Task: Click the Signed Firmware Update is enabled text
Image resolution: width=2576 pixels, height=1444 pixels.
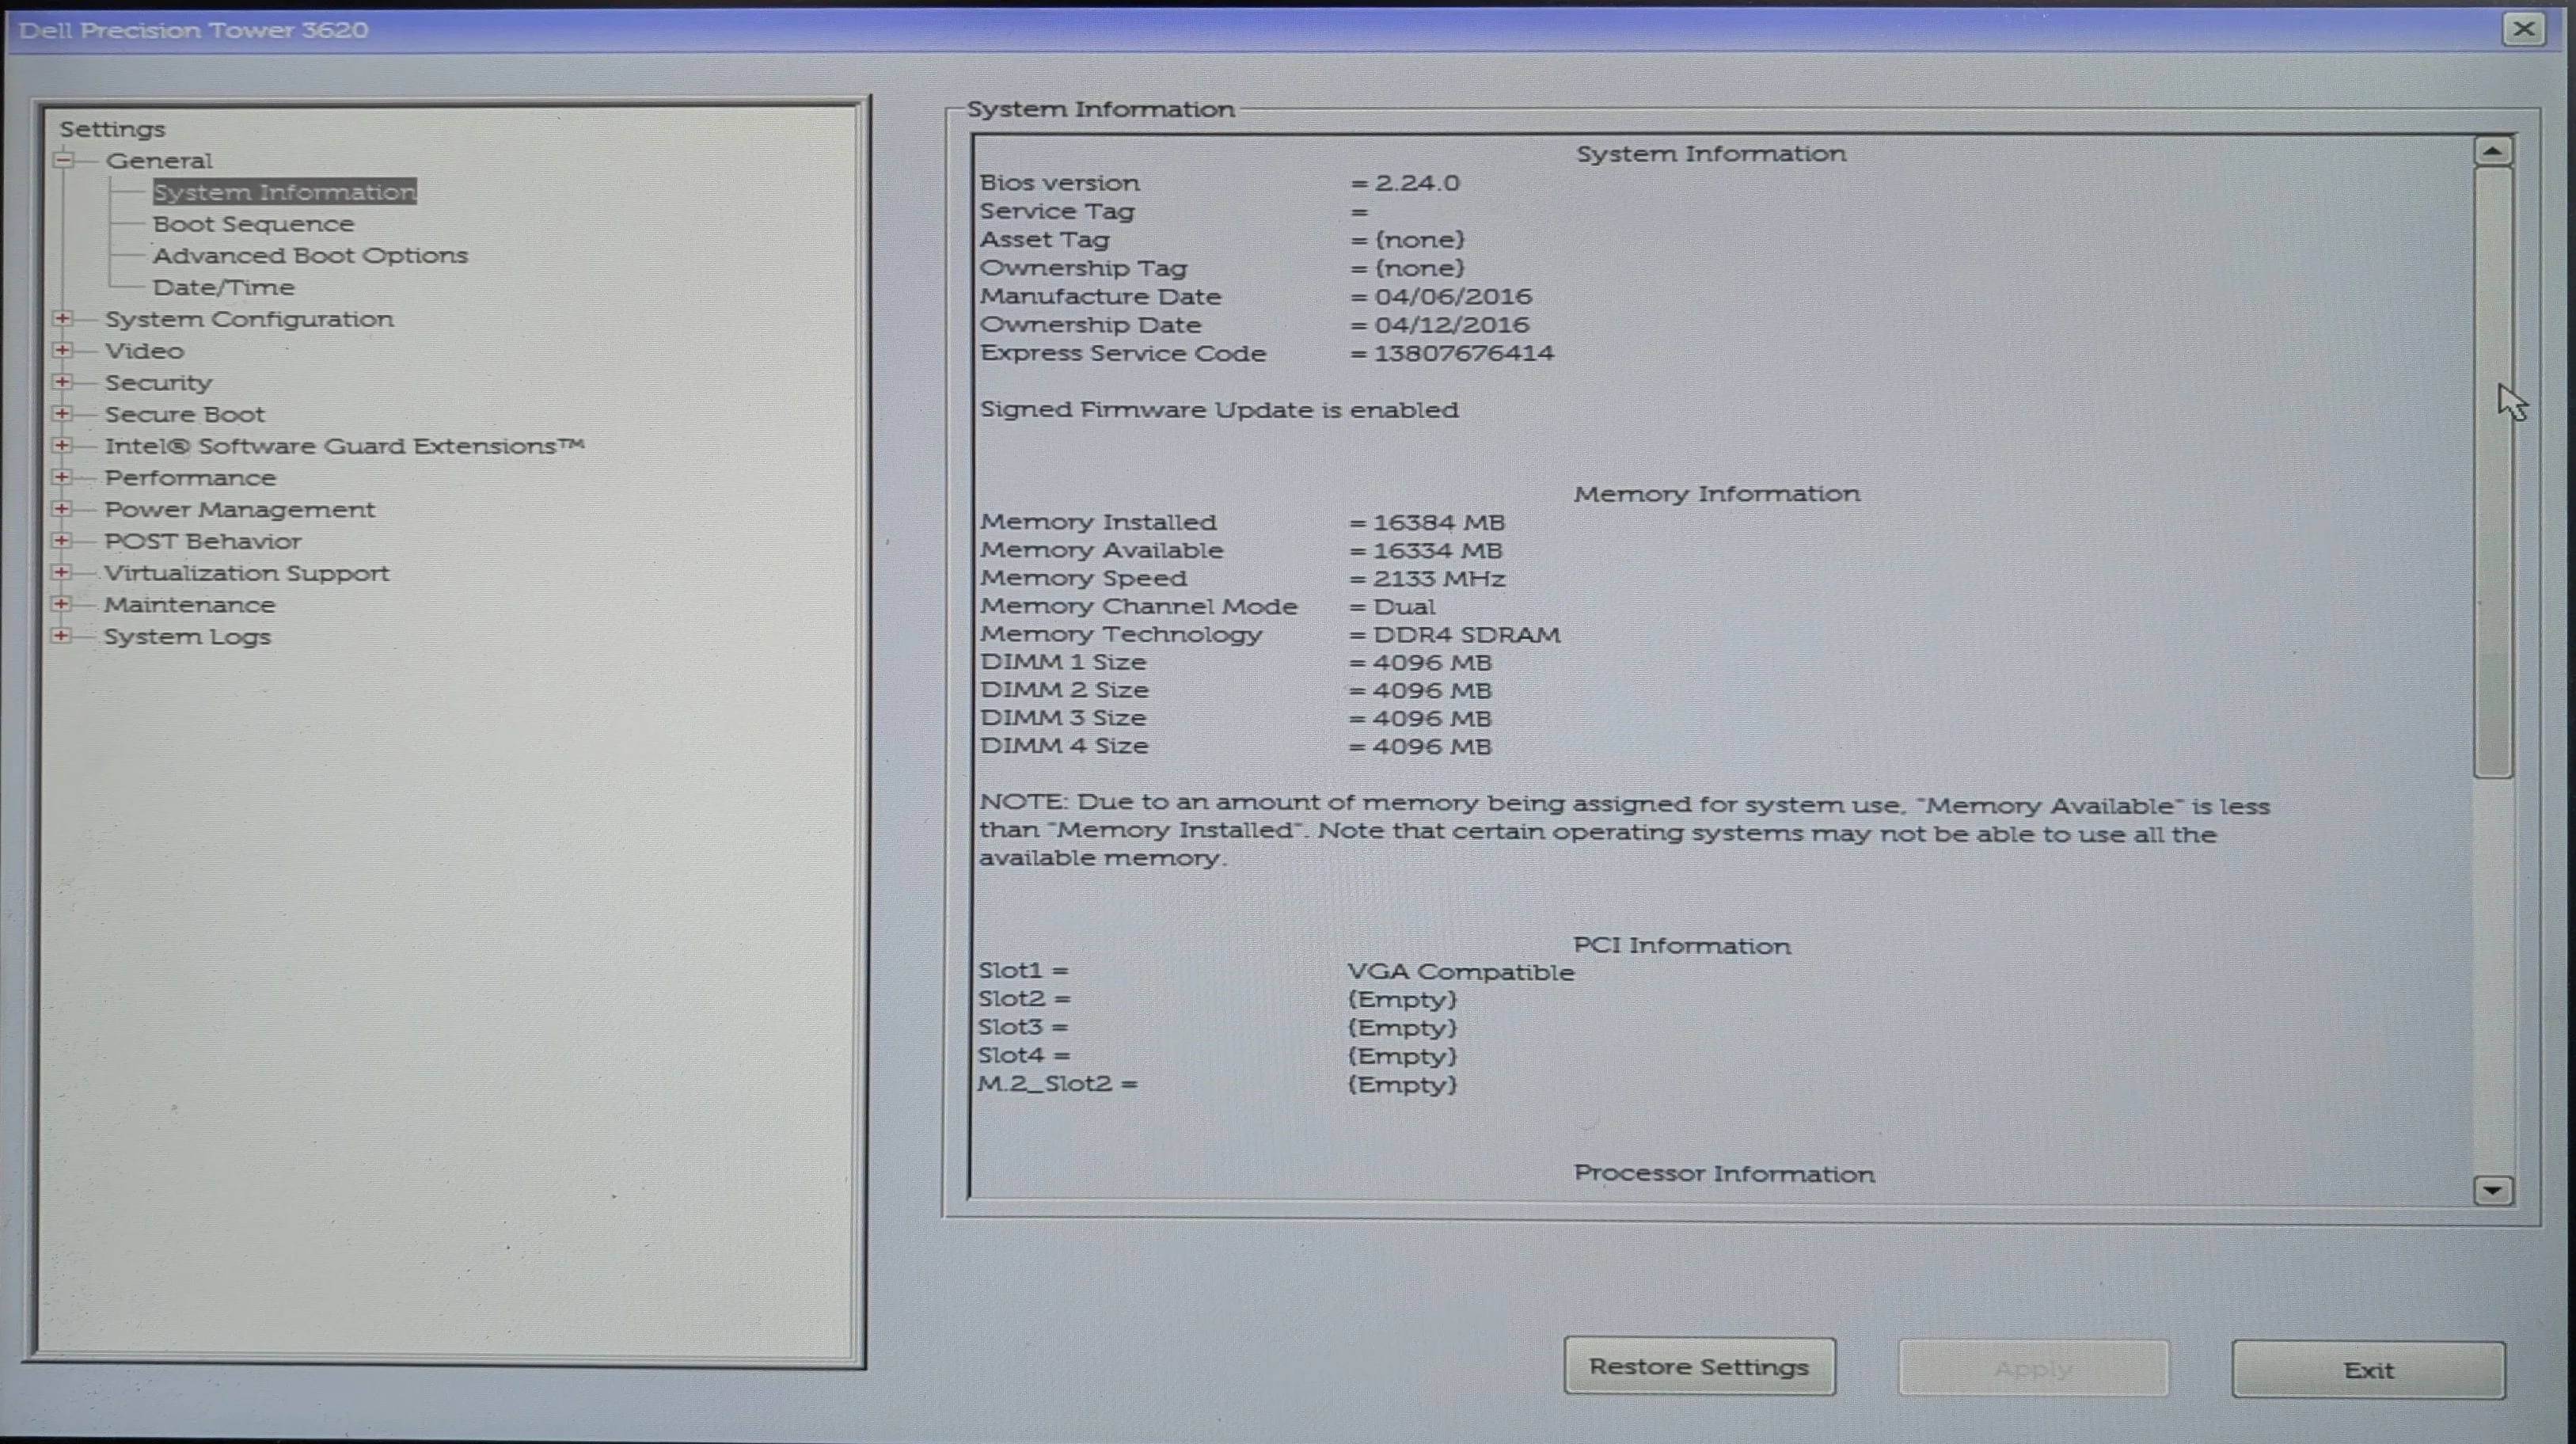Action: (1219, 410)
